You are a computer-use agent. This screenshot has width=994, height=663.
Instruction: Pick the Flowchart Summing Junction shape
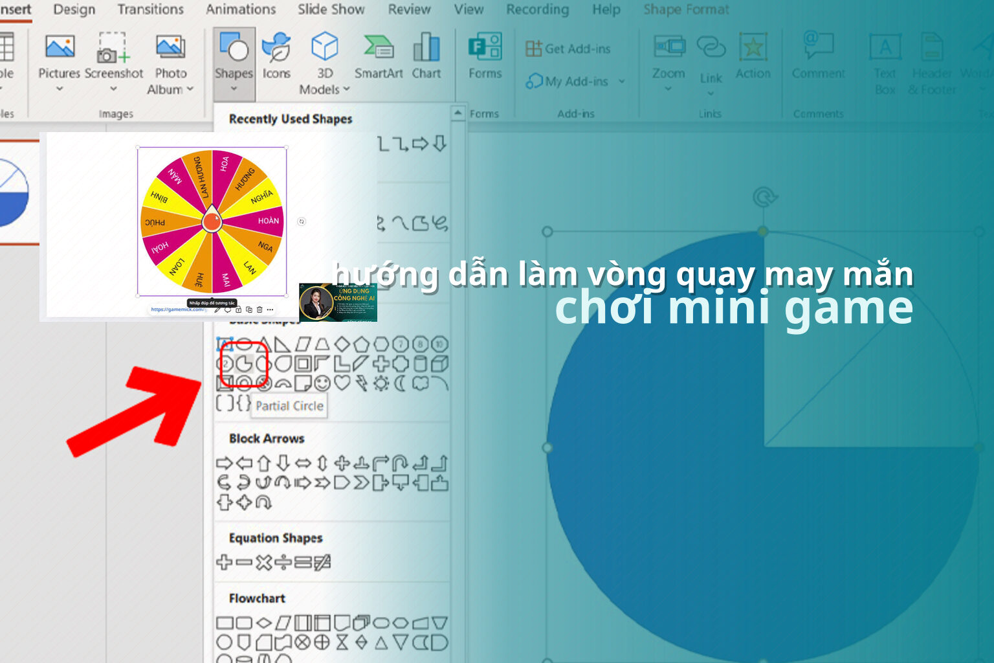coord(303,643)
